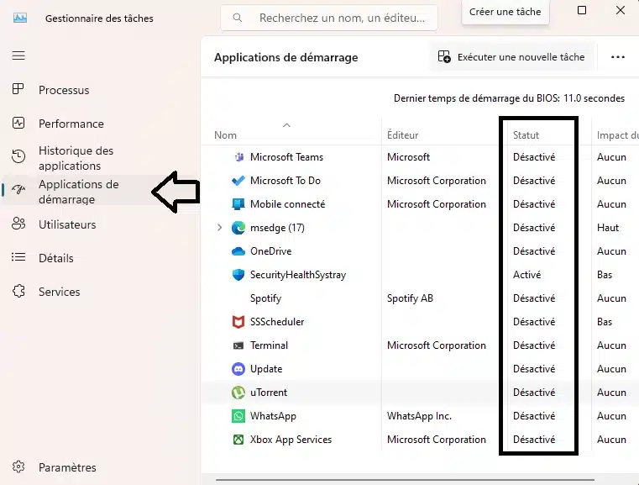Click the Applications de démarrage page title
The height and width of the screenshot is (485, 639).
pyautogui.click(x=286, y=57)
